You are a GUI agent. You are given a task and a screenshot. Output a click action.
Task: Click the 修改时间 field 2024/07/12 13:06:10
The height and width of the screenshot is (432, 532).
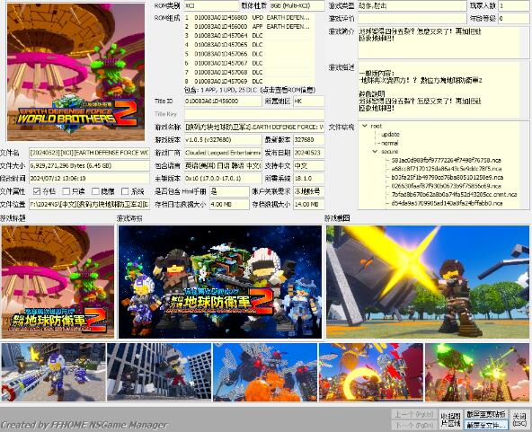point(89,179)
